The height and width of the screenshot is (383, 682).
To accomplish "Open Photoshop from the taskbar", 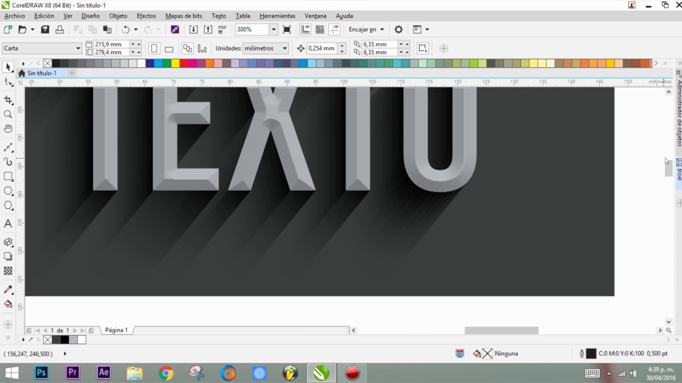I will pos(41,373).
